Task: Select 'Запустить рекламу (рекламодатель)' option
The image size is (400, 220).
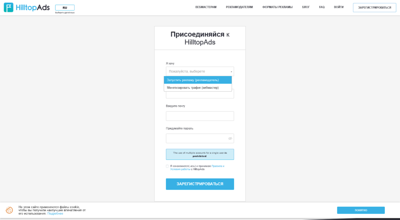Action: pyautogui.click(x=198, y=80)
